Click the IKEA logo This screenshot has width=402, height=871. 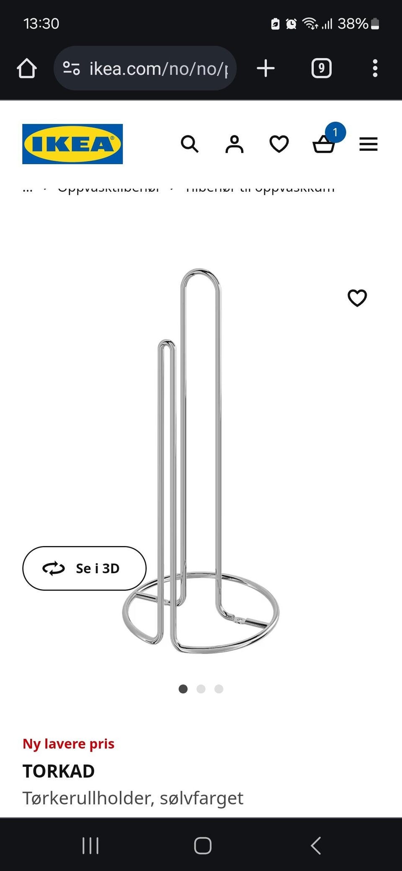click(72, 144)
